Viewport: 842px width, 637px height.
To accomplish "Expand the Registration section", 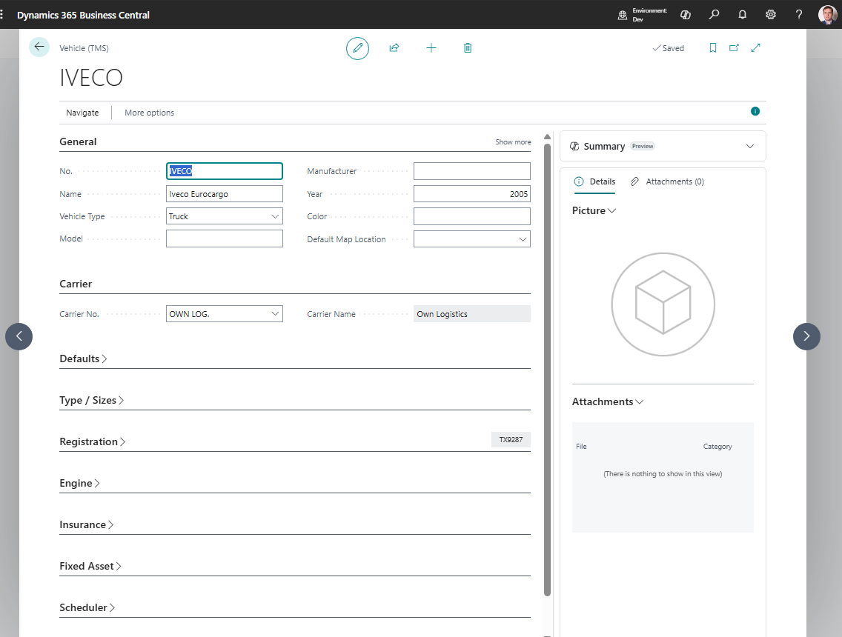I will 93,441.
